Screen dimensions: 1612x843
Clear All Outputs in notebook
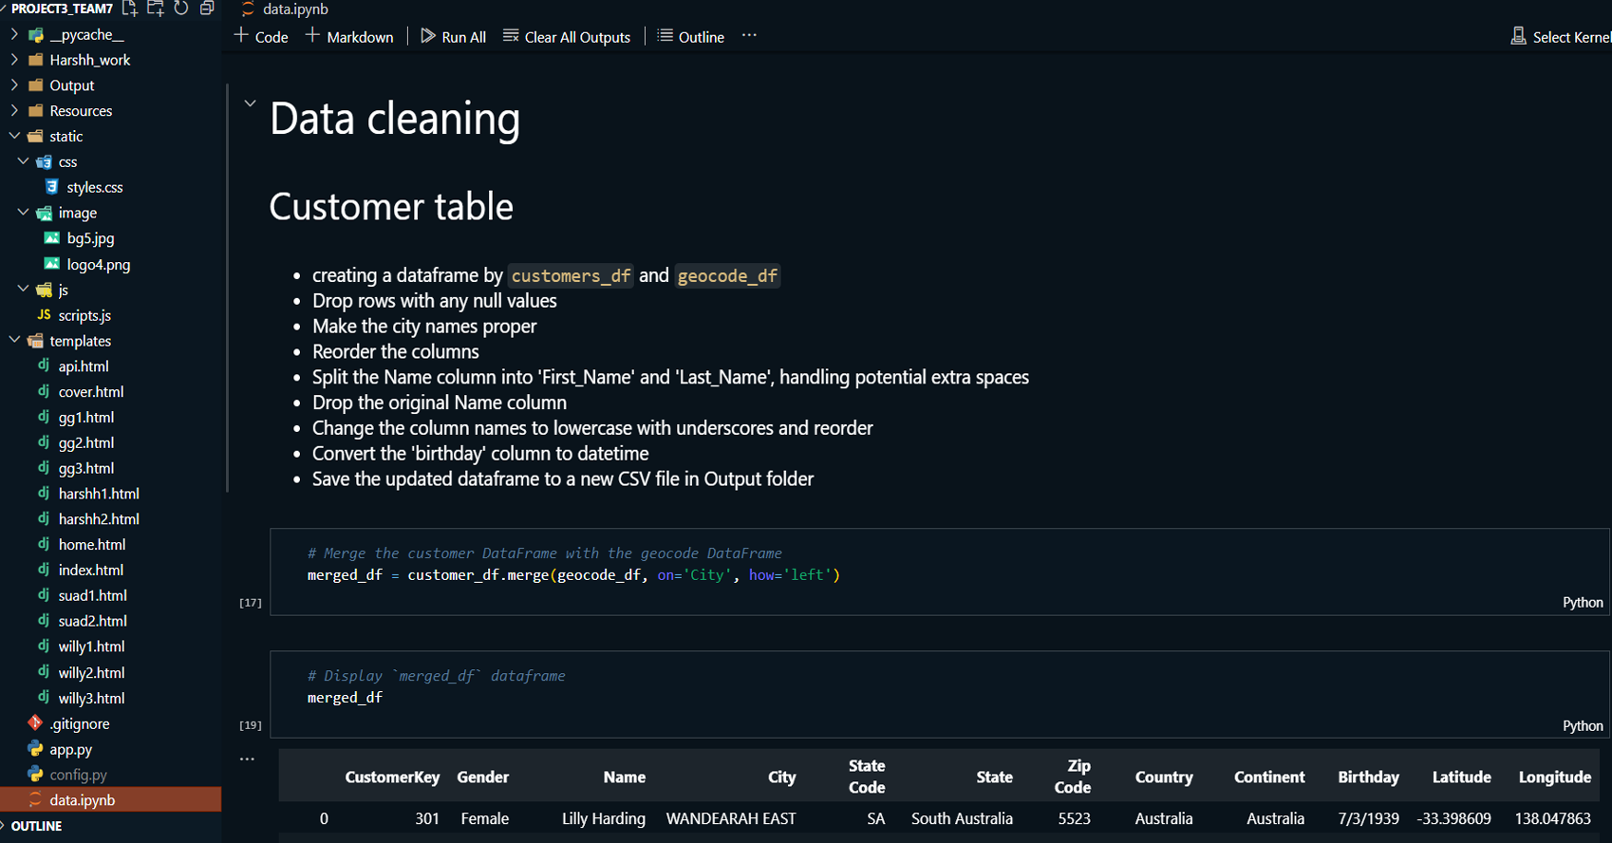(567, 37)
